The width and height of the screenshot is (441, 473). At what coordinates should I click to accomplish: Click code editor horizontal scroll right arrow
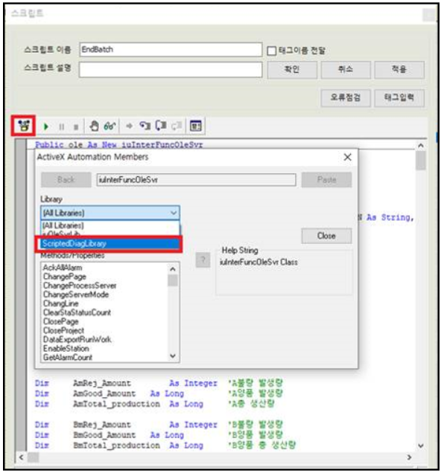[409, 457]
